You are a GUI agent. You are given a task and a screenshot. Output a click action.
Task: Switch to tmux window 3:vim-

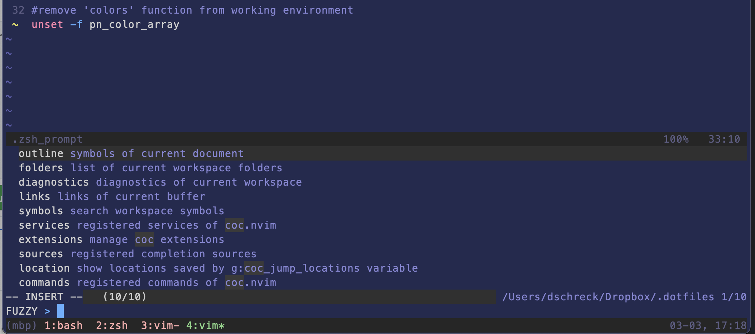click(x=160, y=325)
